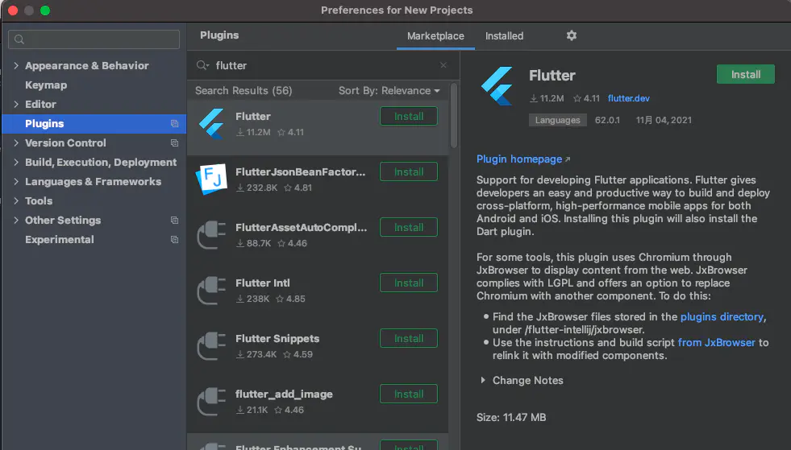Expand the Change Notes section
791x450 pixels.
[x=483, y=381]
